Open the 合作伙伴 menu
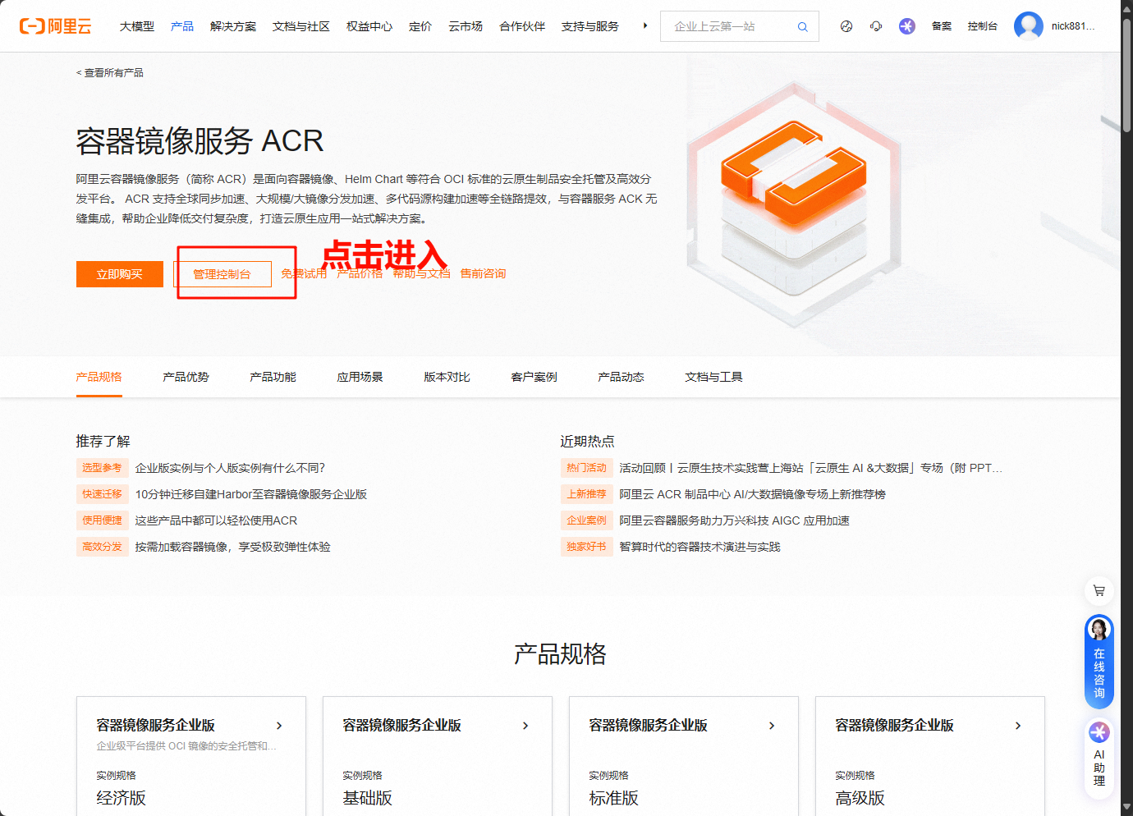1133x816 pixels. (522, 26)
